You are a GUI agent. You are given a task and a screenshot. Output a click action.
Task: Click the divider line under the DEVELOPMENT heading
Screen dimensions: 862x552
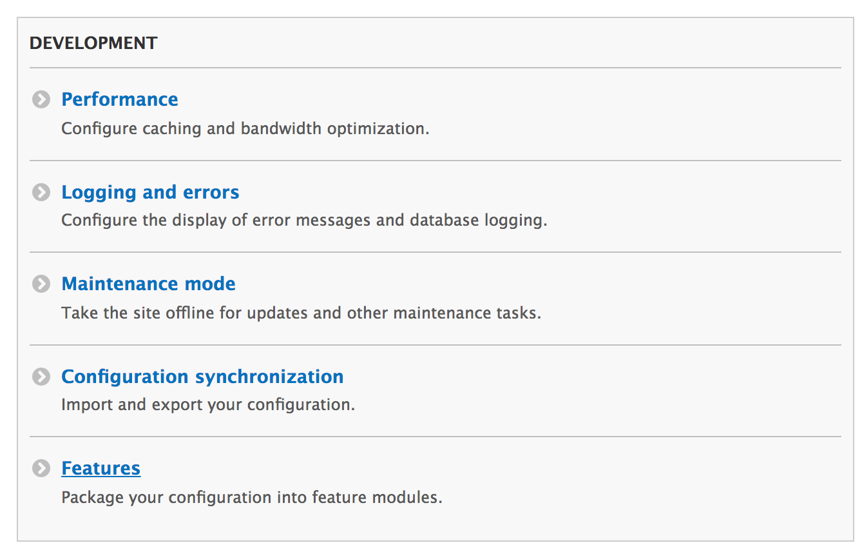coord(435,68)
